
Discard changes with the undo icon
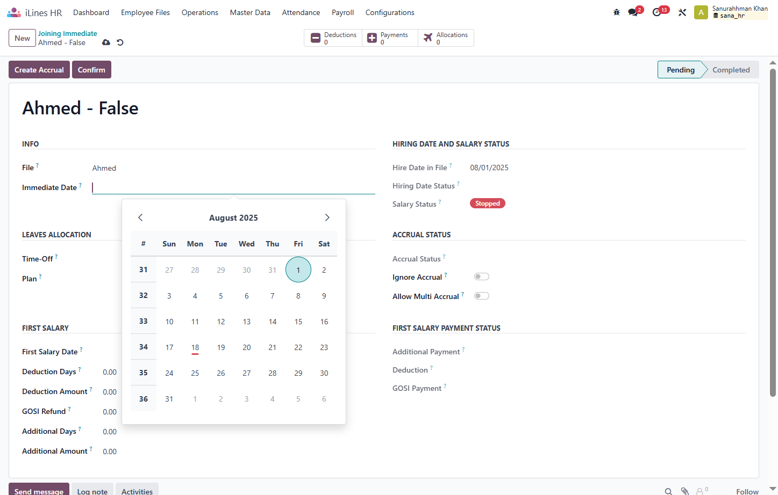120,42
